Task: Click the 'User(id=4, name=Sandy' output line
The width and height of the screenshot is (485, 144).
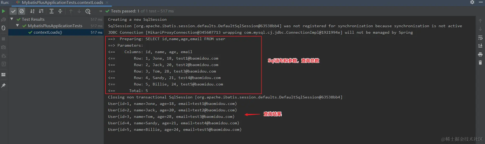Action: [x=173, y=123]
